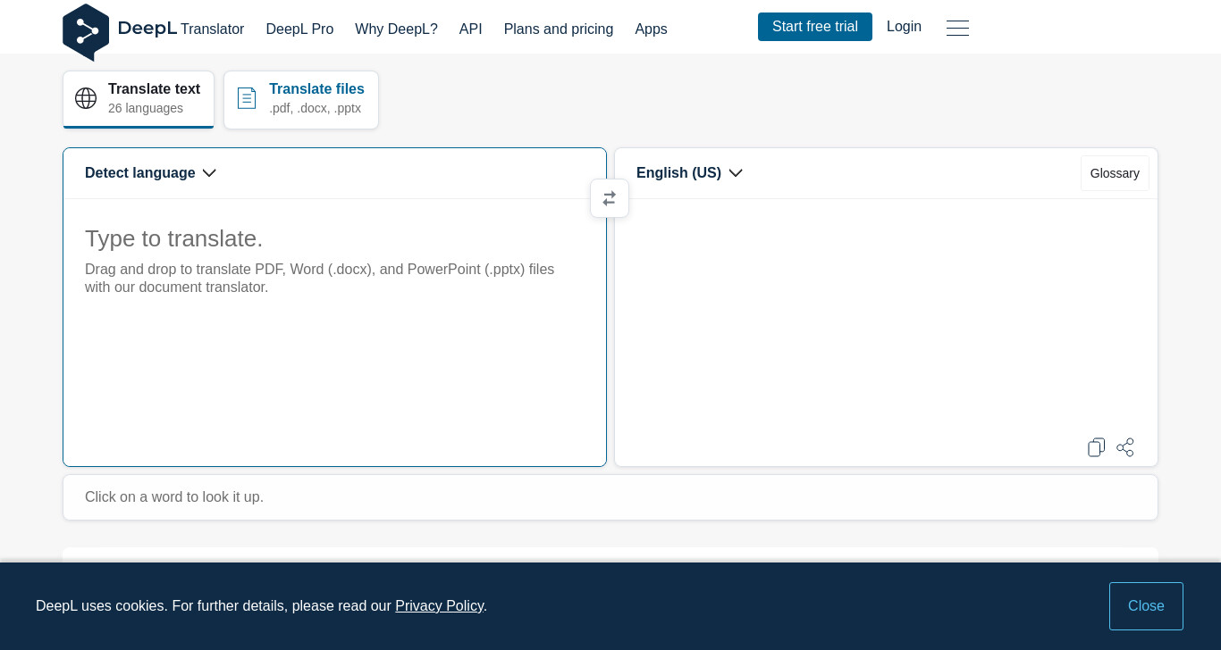Open Plans and pricing

point(559,29)
